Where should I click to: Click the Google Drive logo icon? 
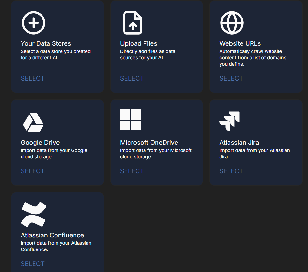(33, 123)
